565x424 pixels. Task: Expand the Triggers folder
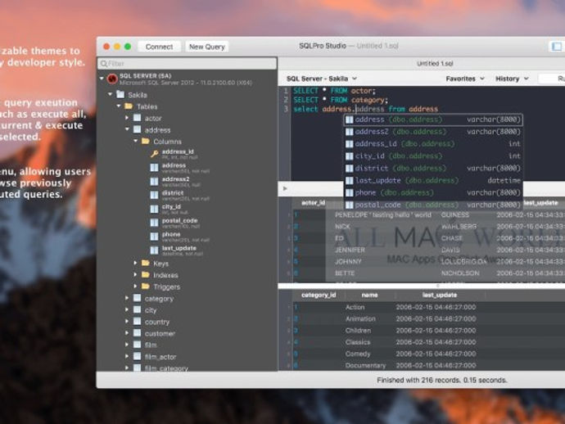[135, 286]
